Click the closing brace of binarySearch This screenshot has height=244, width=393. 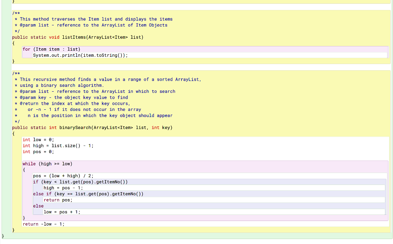coord(13,230)
